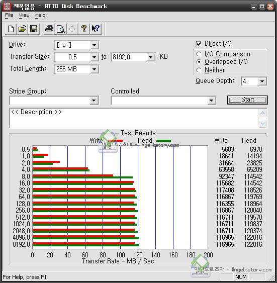Click the write value 63558
Image resolution: width=277 pixels, height=283 pixels.
(226, 169)
